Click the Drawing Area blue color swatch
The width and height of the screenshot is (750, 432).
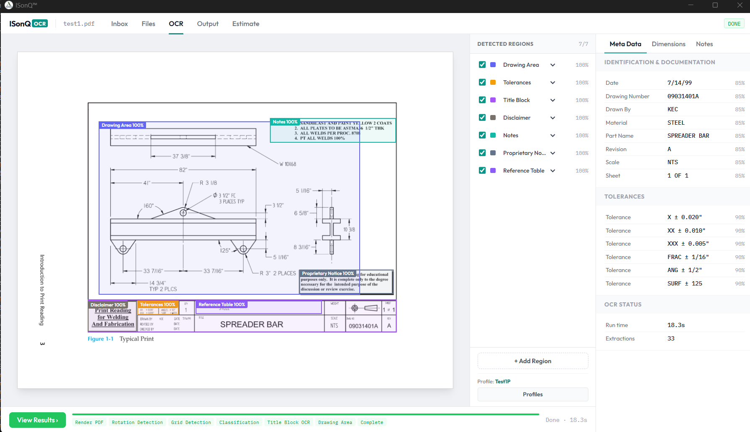click(x=493, y=65)
